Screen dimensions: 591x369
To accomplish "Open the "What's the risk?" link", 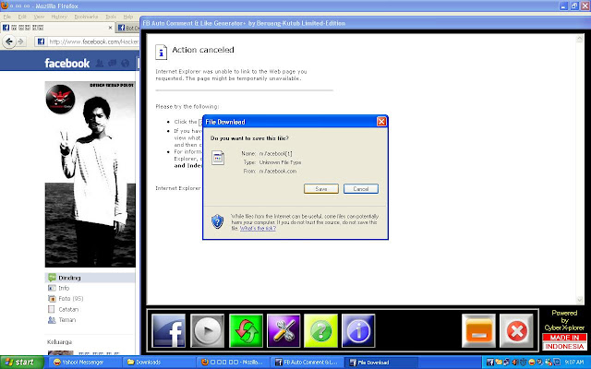I will point(258,228).
